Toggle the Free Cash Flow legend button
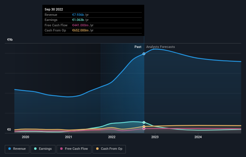The height and width of the screenshot is (157, 246). pos(74,149)
